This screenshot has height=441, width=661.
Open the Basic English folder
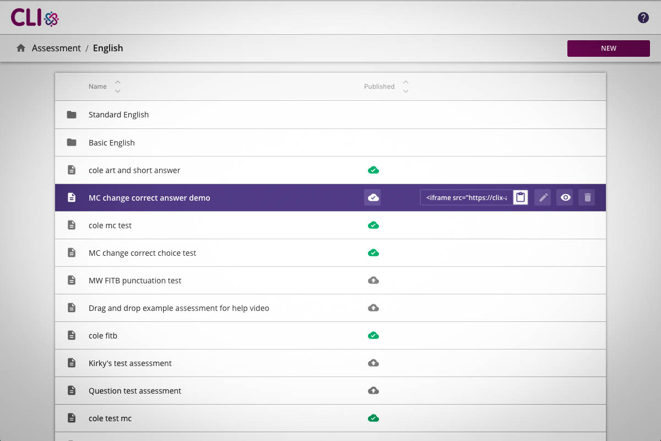(x=112, y=142)
